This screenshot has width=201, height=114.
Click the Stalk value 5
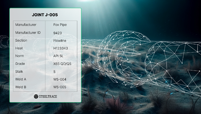tap(54, 72)
